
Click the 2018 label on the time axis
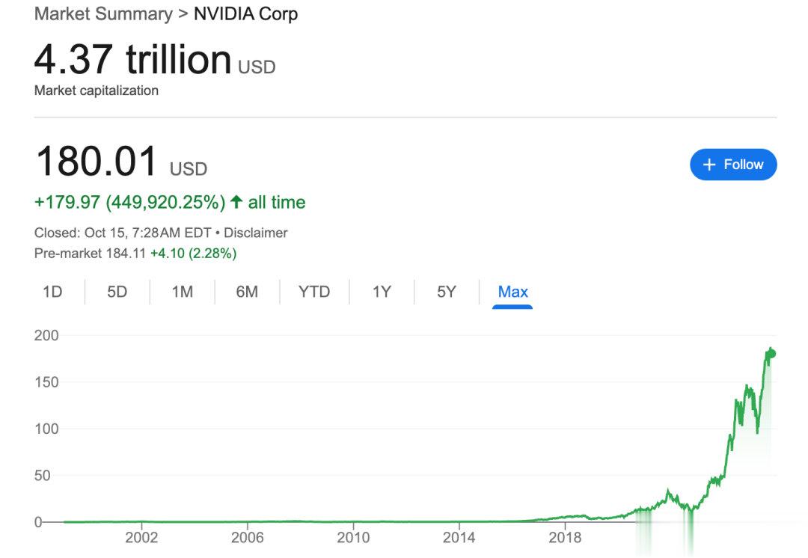pos(565,537)
